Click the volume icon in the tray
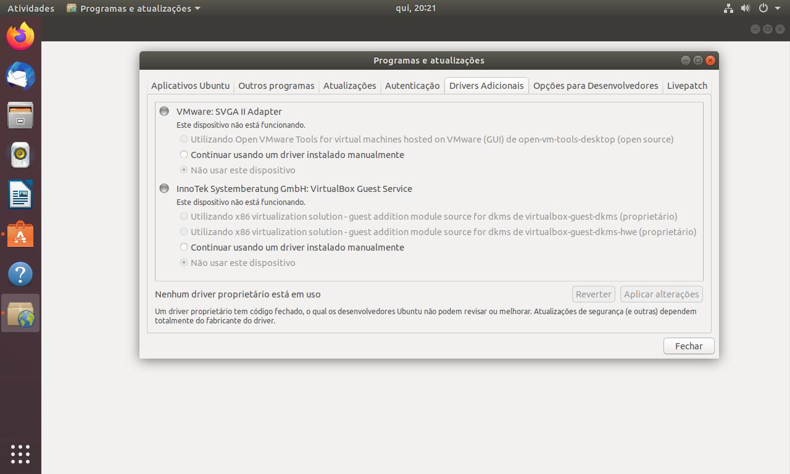Viewport: 790px width, 474px height. point(745,8)
